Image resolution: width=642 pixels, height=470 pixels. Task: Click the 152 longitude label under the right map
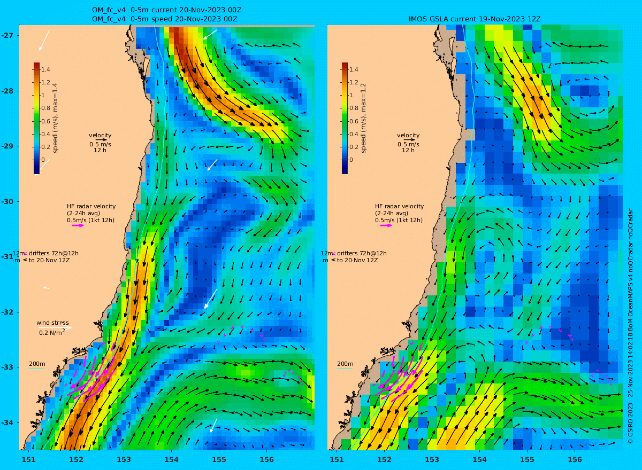(384, 459)
